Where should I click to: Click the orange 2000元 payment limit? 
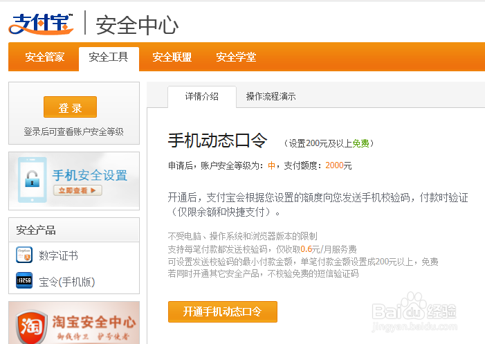(x=338, y=165)
